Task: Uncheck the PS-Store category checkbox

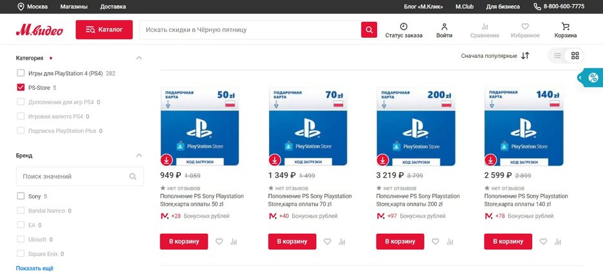Action: tap(21, 87)
